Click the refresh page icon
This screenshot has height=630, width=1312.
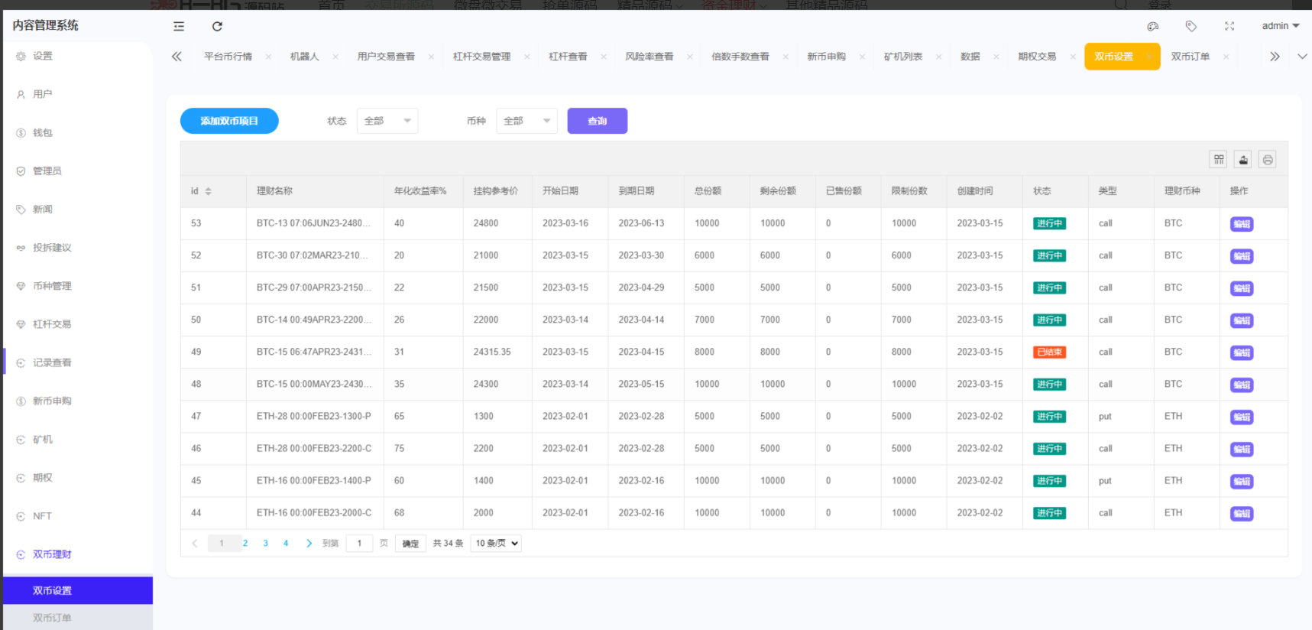click(217, 26)
